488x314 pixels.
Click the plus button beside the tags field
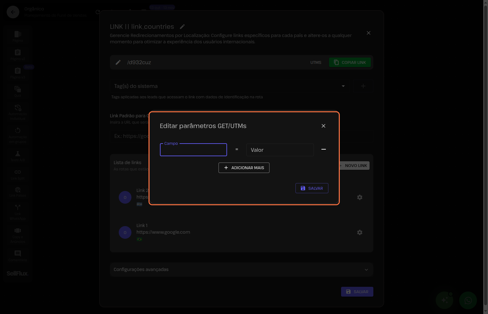point(363,86)
